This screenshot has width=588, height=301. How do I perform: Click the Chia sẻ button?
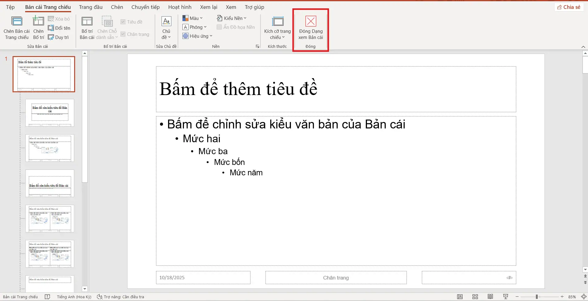click(569, 7)
